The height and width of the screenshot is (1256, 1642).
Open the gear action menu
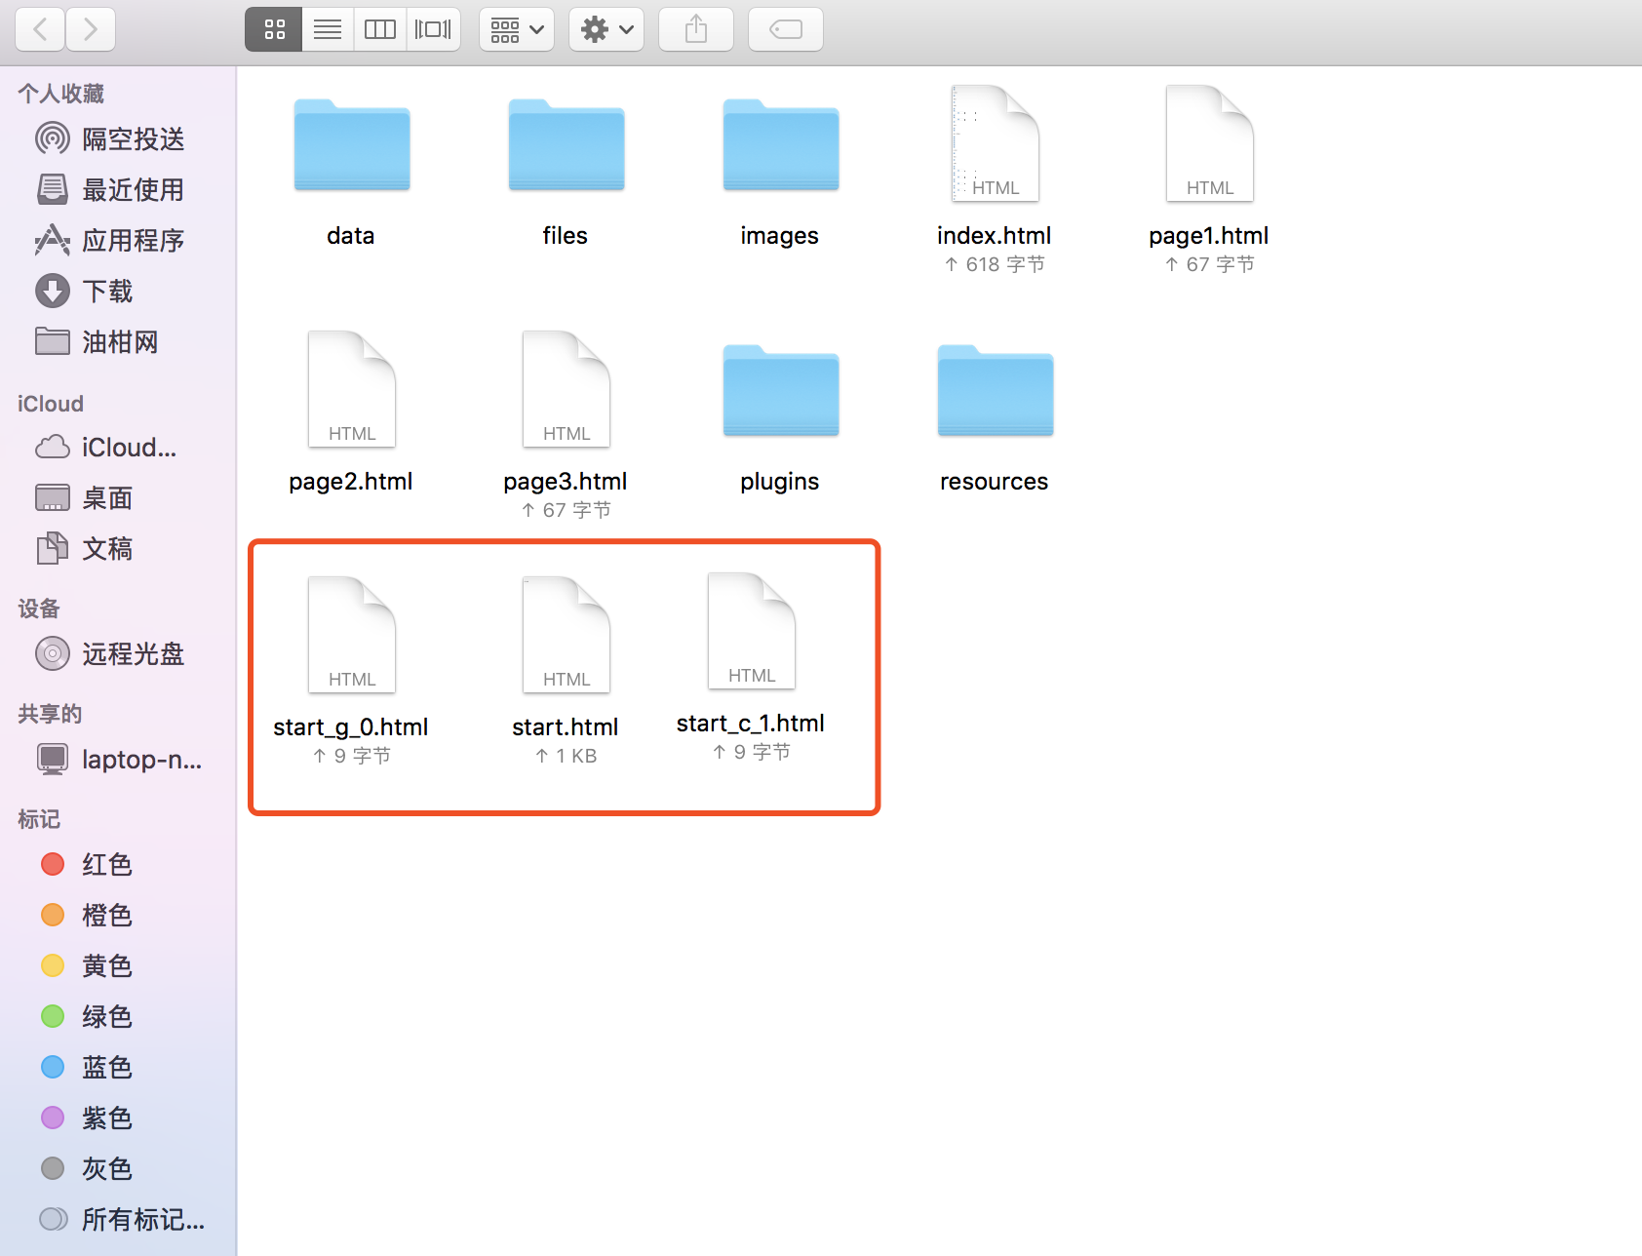(606, 29)
